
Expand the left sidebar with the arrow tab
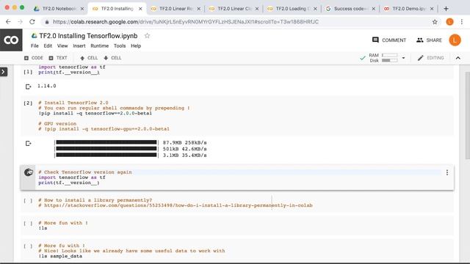point(4,72)
